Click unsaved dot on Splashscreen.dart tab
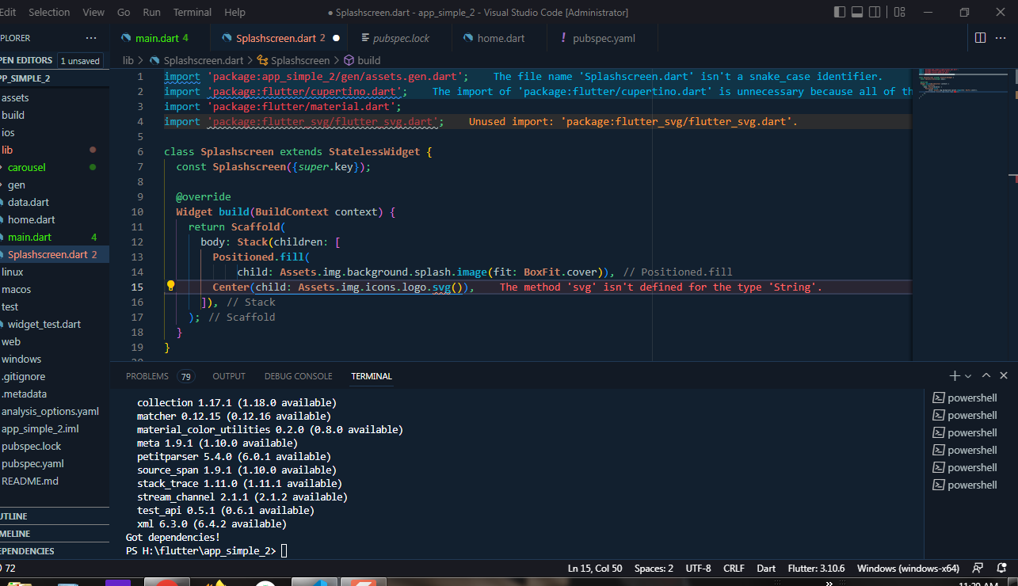The image size is (1018, 586). tap(336, 38)
